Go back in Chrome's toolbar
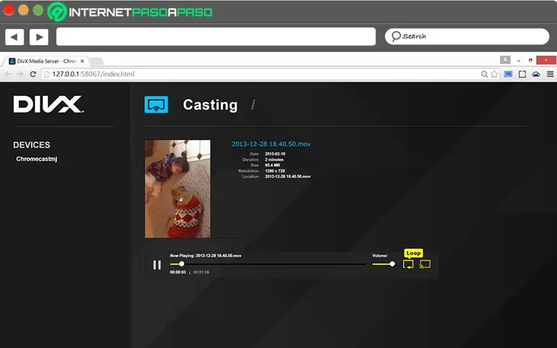Image resolution: width=557 pixels, height=348 pixels. click(8, 74)
